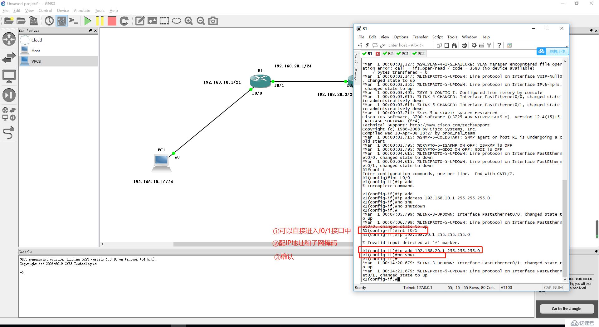
Task: Focus the Enter host input field
Action: 410,45
